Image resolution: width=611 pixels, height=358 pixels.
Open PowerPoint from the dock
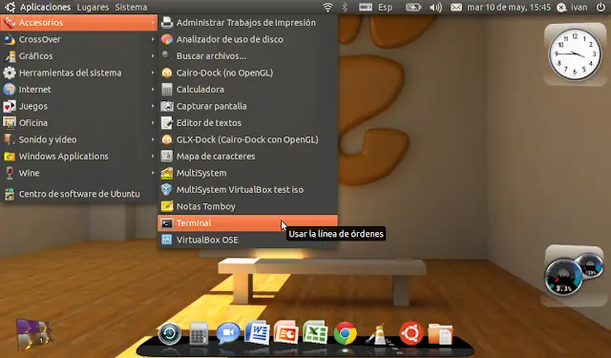(x=286, y=332)
